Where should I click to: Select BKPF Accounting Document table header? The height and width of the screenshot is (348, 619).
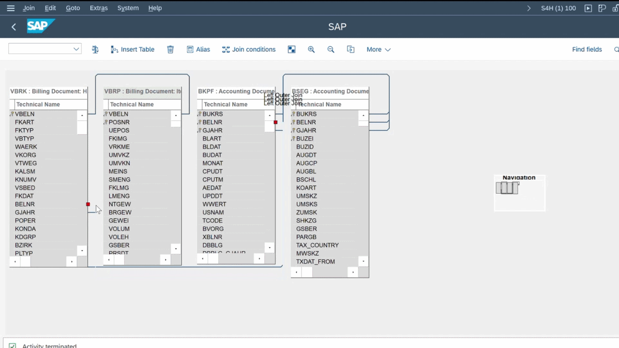coord(236,91)
